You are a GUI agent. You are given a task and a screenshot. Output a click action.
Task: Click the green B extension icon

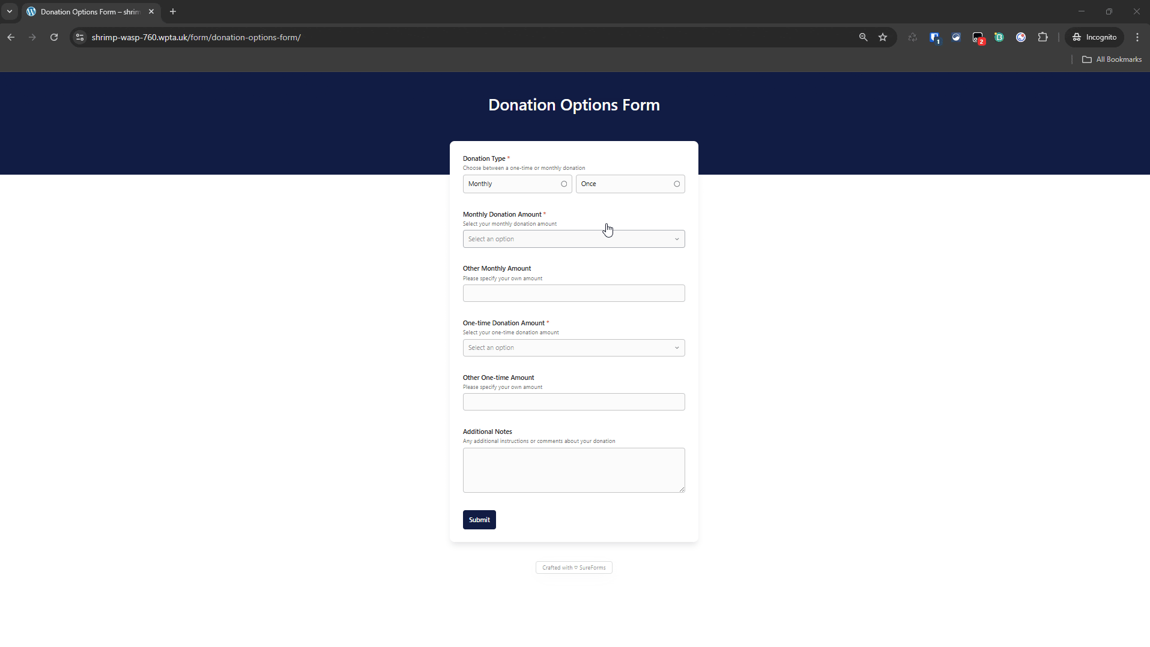[999, 37]
